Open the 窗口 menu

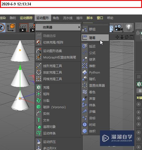pos(100,18)
